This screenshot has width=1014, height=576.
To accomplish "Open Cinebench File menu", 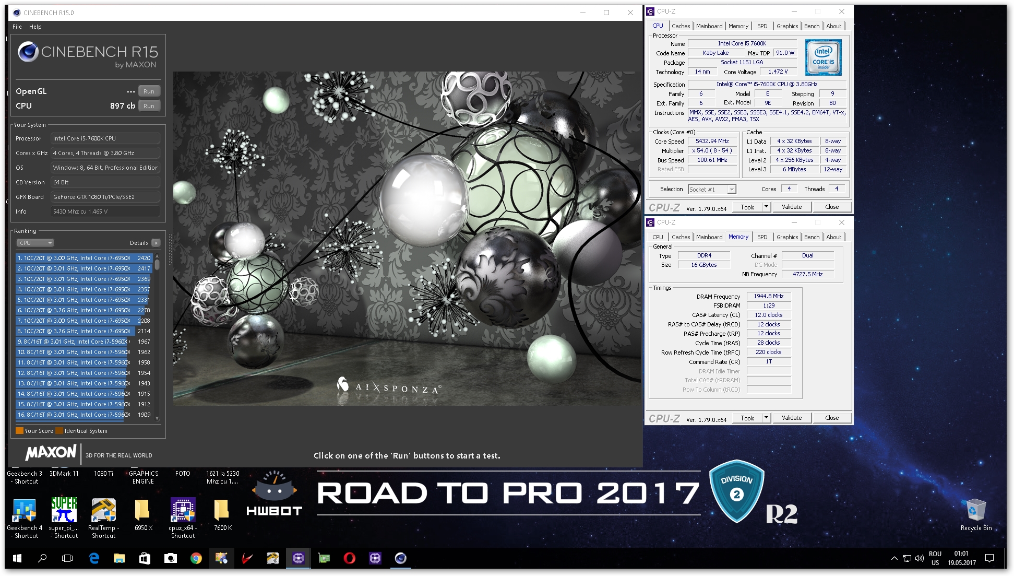I will click(17, 27).
